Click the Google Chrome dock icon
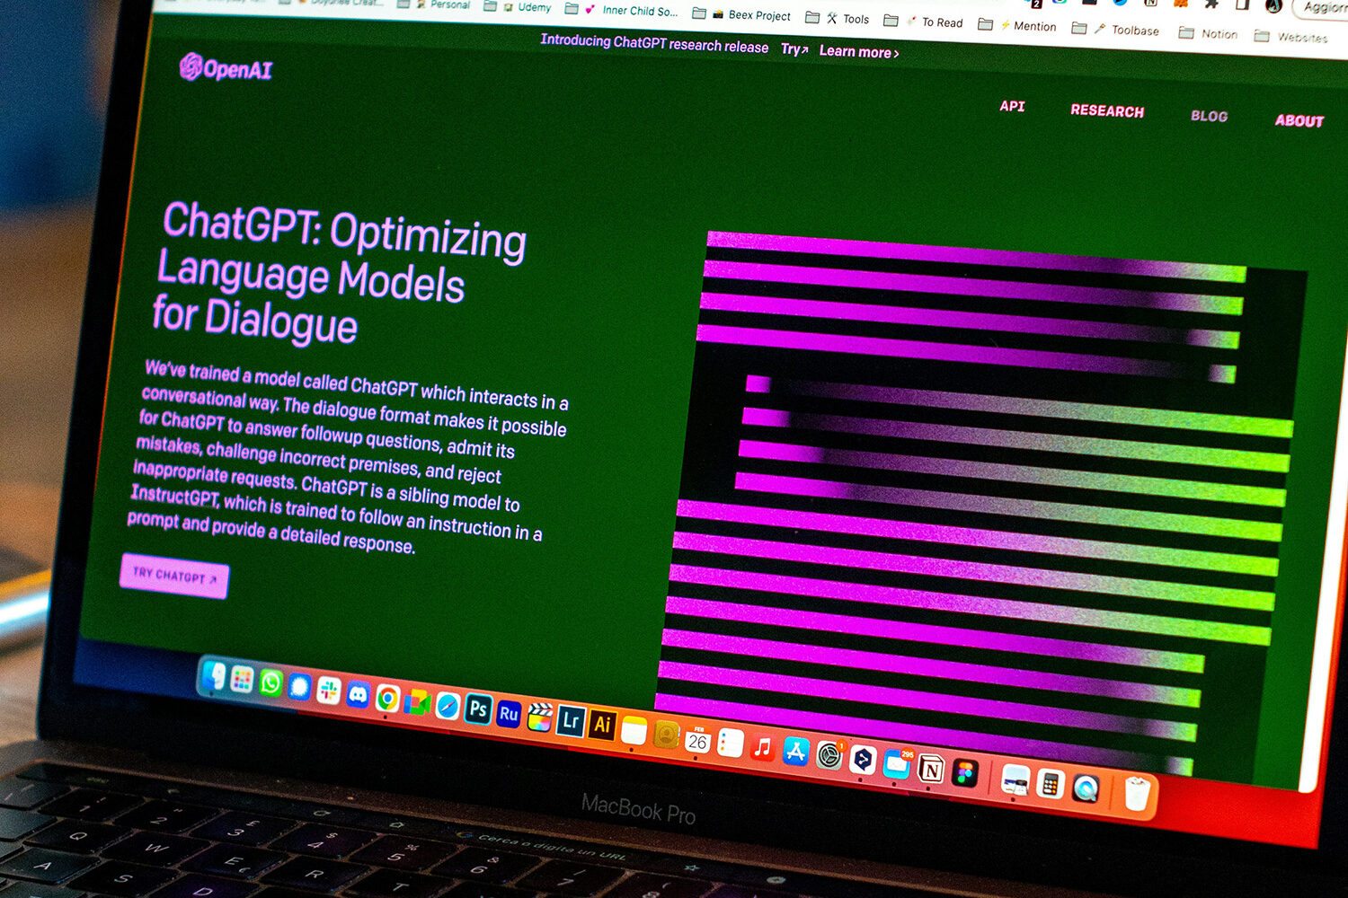 [387, 699]
